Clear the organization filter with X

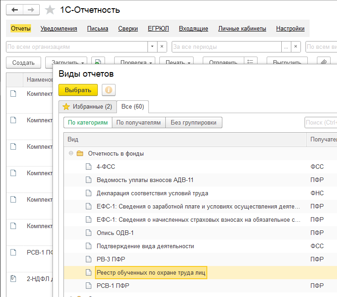coord(162,47)
